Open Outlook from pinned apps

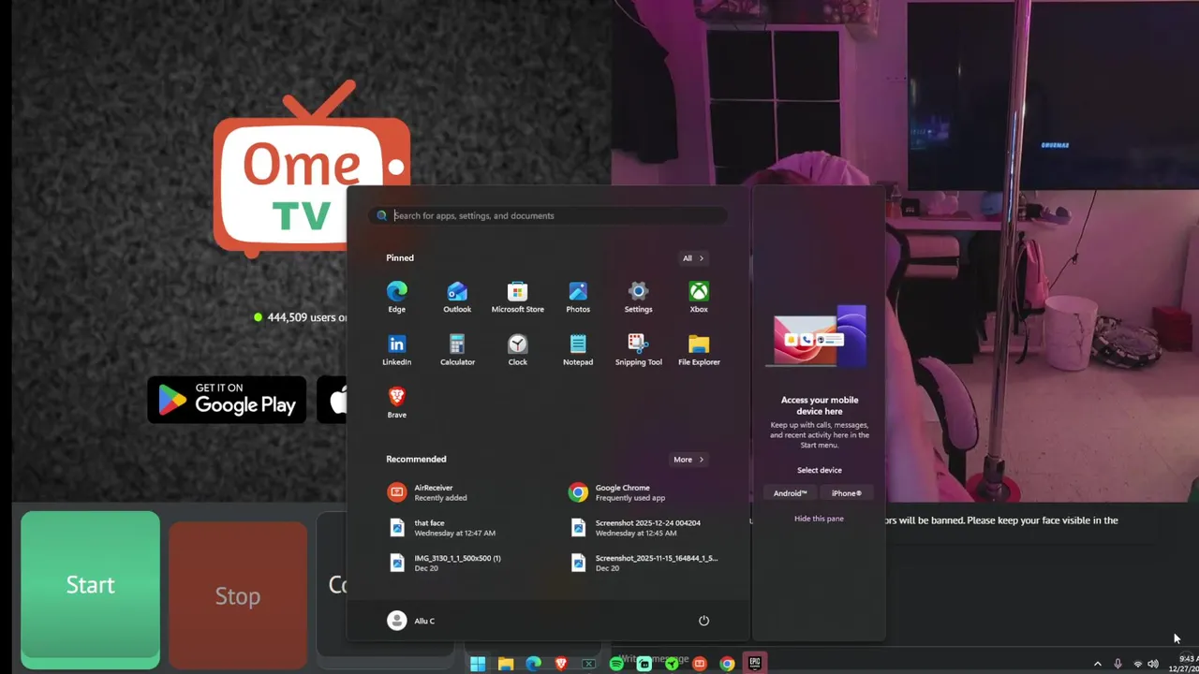457,297
